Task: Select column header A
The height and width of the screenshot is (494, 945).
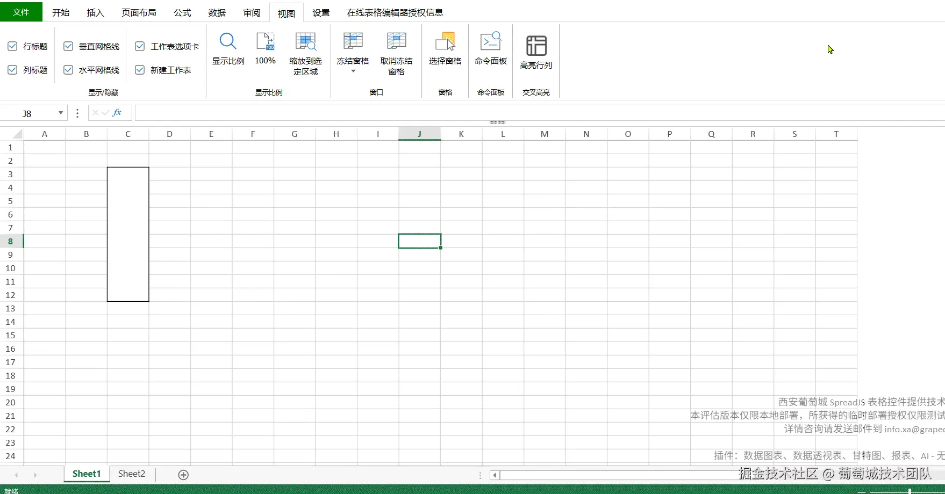Action: click(45, 134)
